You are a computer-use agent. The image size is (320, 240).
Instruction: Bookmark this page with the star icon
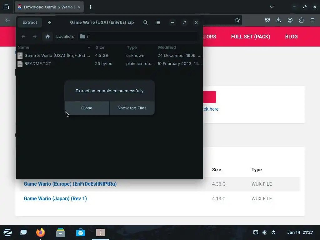click(237, 20)
